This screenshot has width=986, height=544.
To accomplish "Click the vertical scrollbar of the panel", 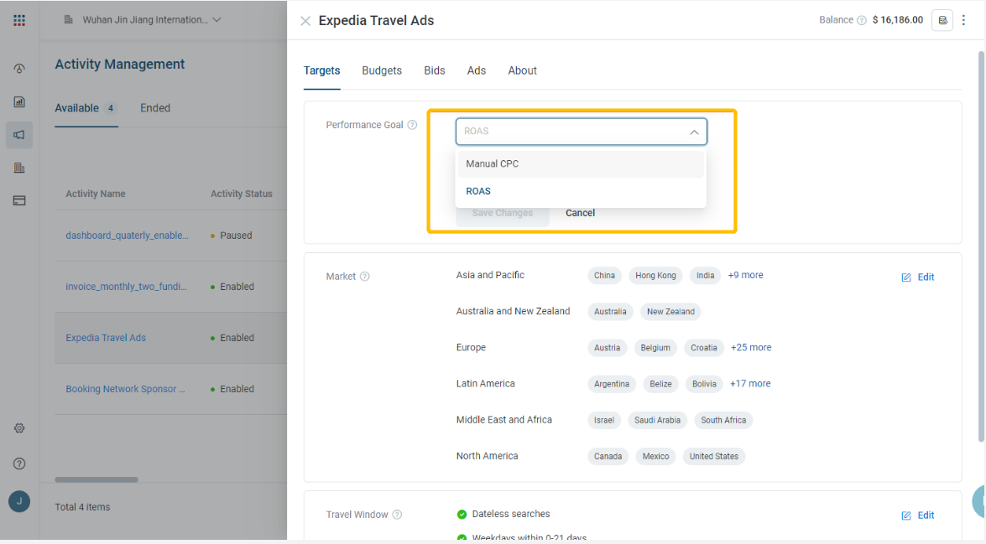I will pyautogui.click(x=981, y=245).
